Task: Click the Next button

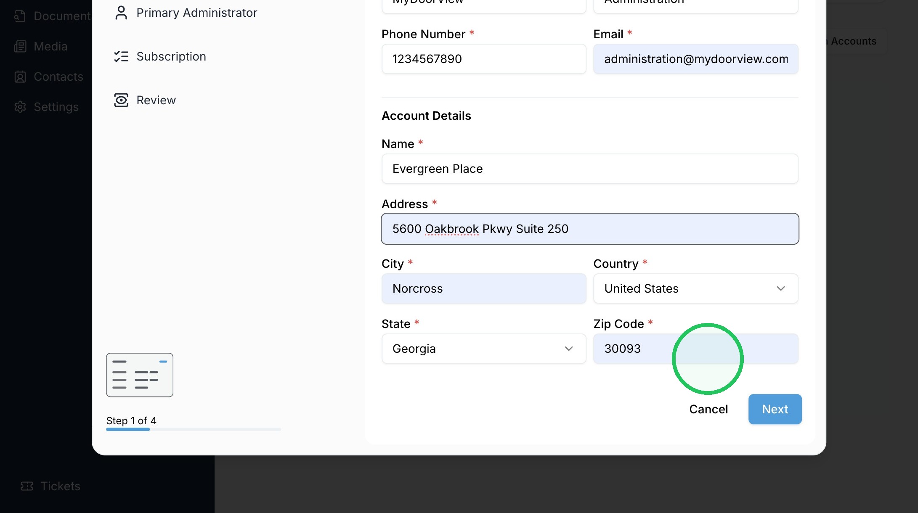Action: coord(775,409)
